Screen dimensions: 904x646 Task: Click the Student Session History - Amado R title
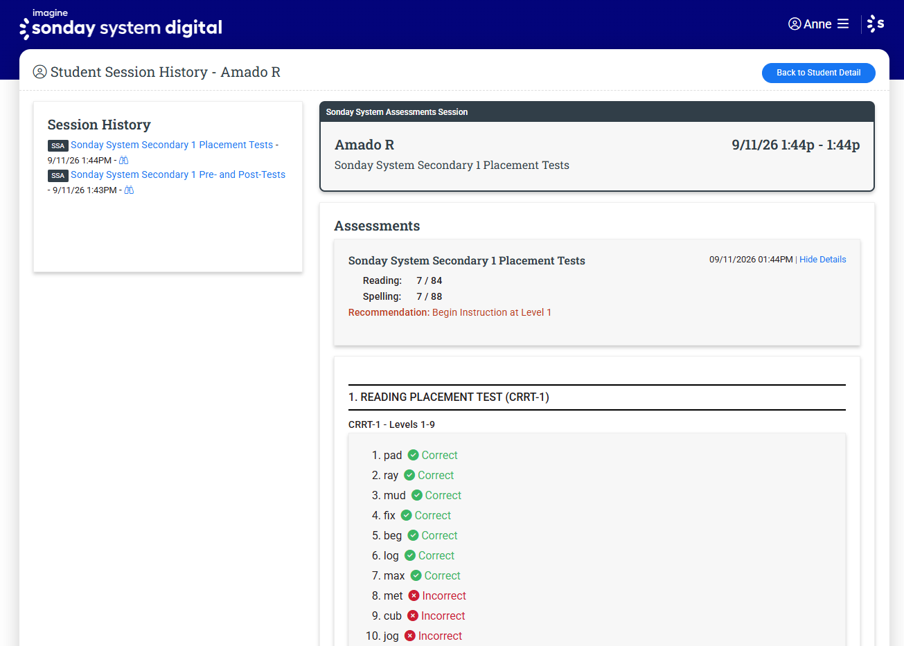click(166, 72)
